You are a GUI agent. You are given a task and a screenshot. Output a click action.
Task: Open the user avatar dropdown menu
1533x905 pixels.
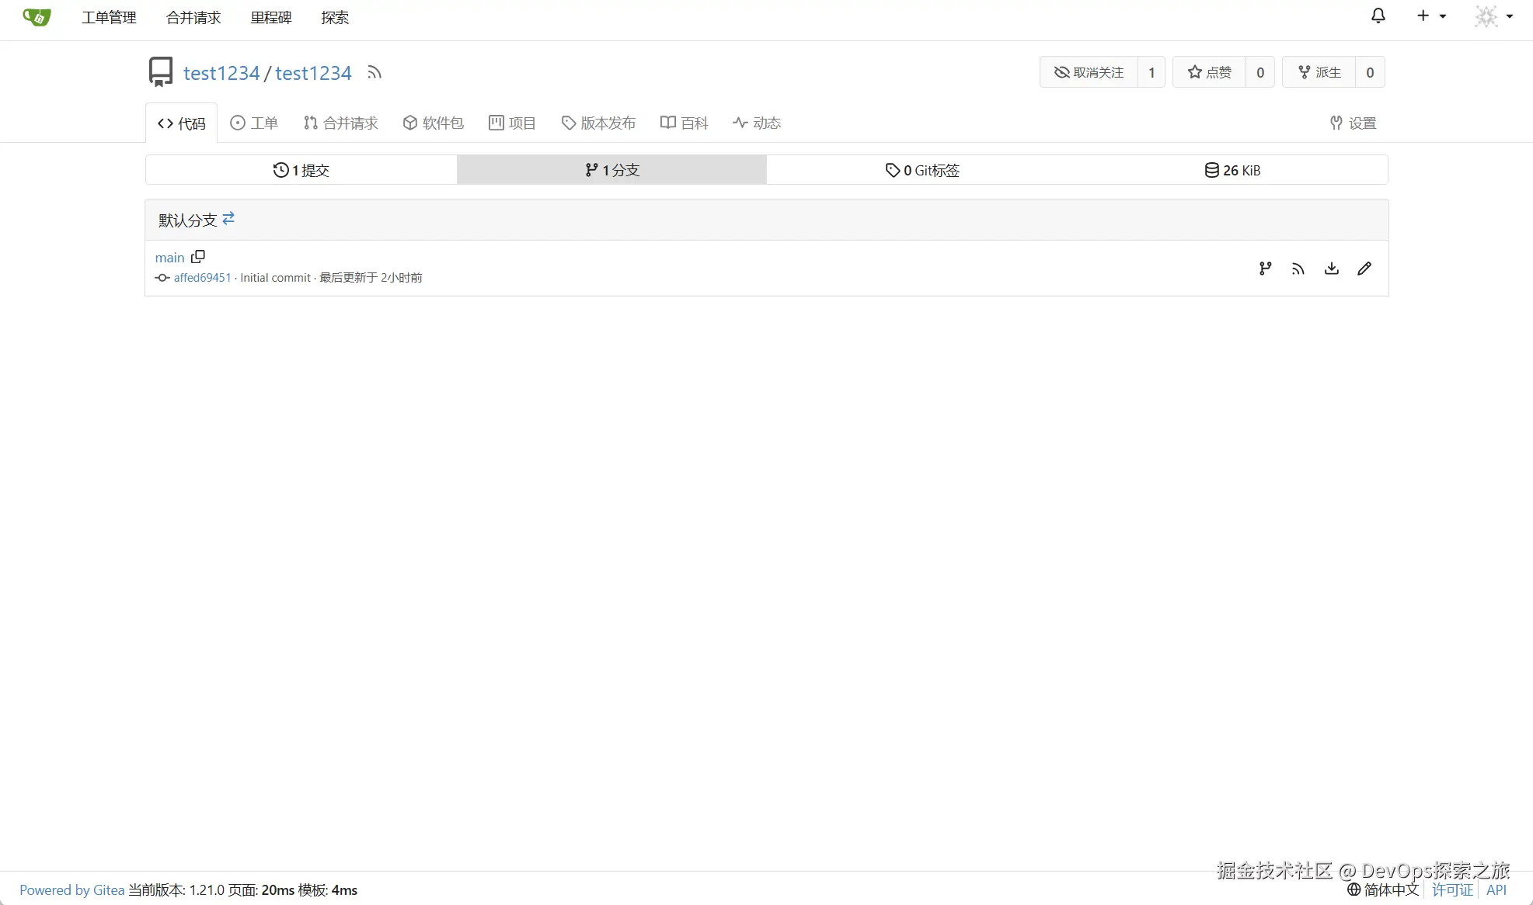tap(1493, 16)
